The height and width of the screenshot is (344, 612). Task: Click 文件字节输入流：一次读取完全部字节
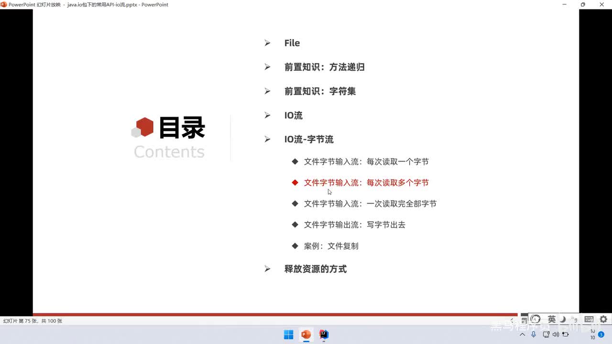coord(370,204)
